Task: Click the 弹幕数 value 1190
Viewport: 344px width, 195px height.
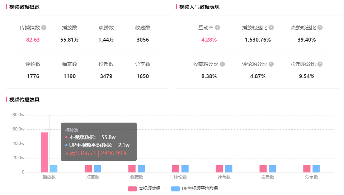Action: (70, 76)
